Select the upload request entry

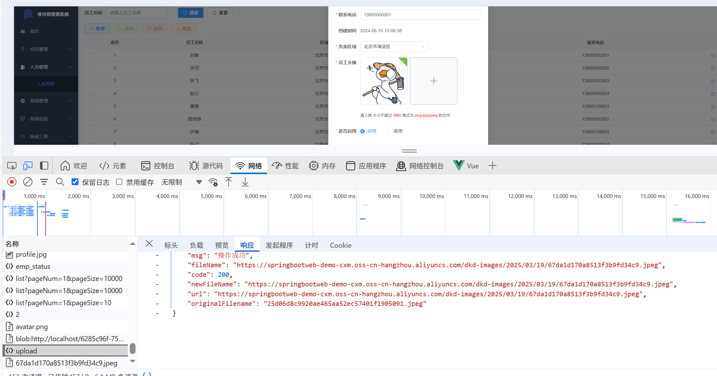27,351
